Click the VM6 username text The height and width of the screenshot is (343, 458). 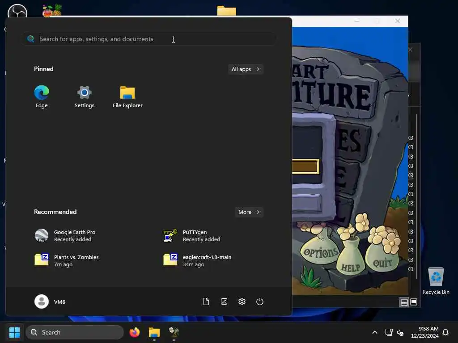point(59,302)
